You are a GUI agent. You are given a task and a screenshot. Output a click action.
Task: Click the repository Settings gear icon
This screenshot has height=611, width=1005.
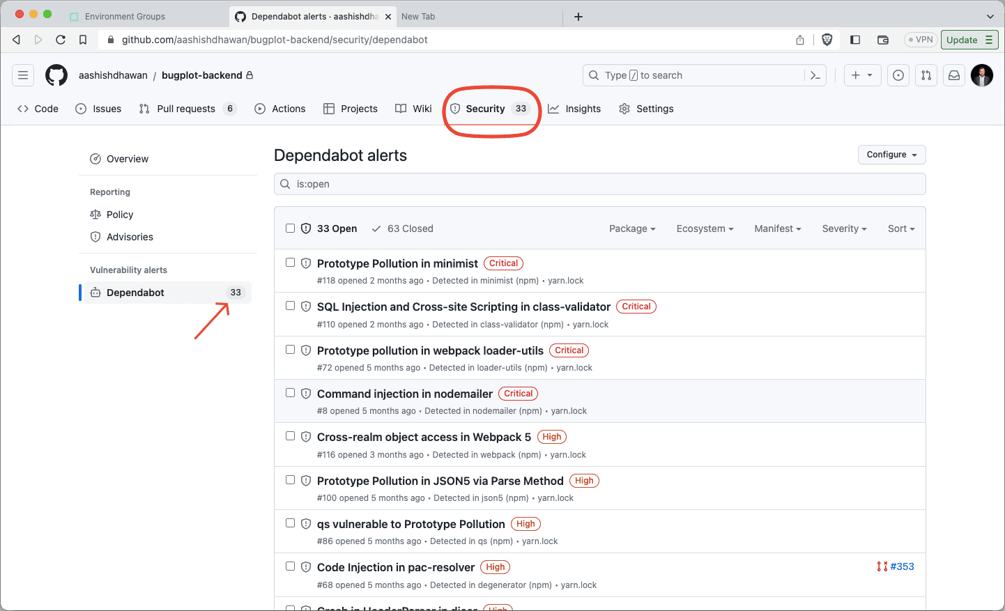(624, 109)
